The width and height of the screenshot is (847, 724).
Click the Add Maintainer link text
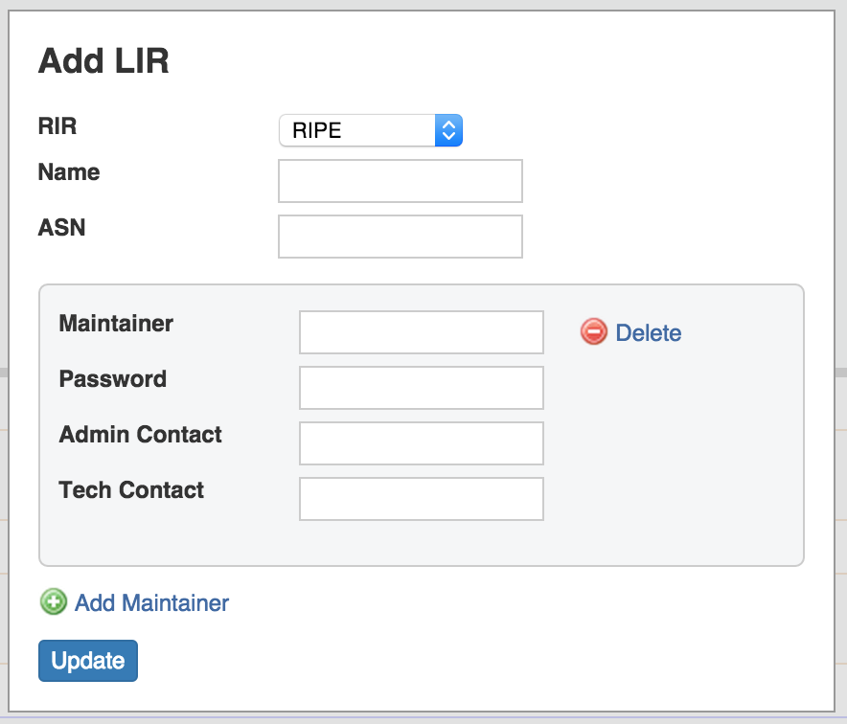[x=151, y=603]
